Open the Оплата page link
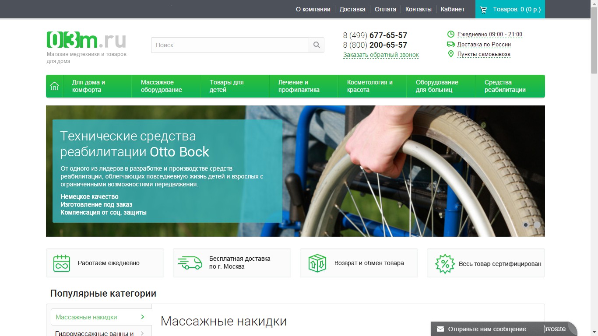This screenshot has width=598, height=336. coord(385,9)
